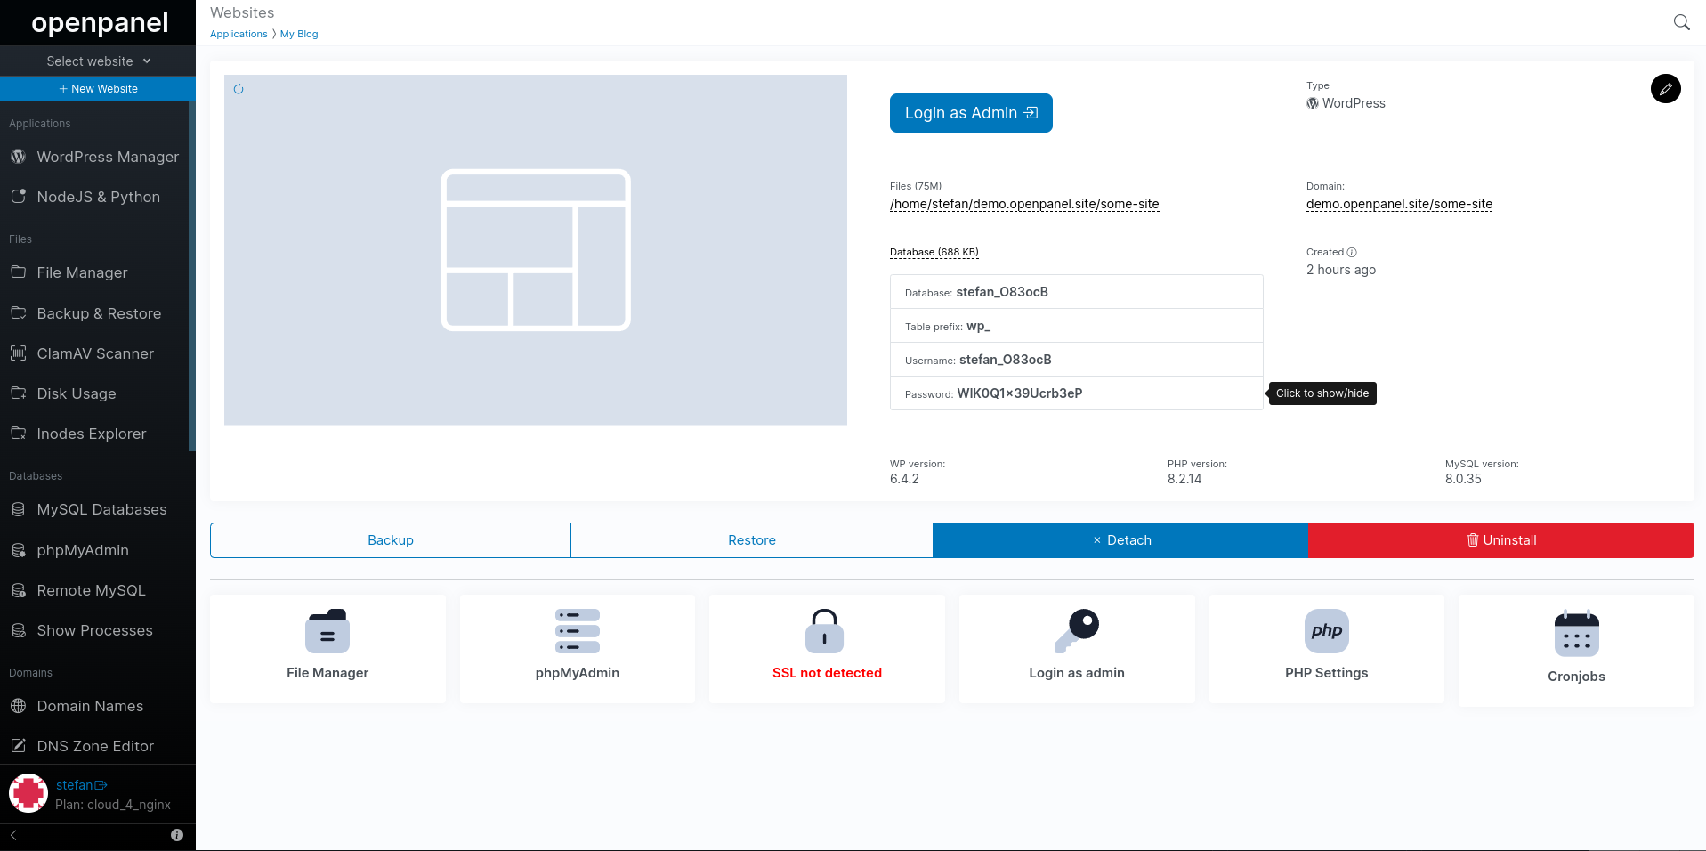This screenshot has width=1706, height=851.
Task: Click the table prefix wp_ value
Action: coord(979,326)
